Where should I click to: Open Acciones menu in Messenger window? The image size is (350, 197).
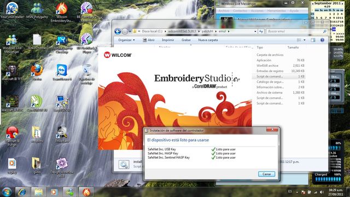pyautogui.click(x=257, y=11)
